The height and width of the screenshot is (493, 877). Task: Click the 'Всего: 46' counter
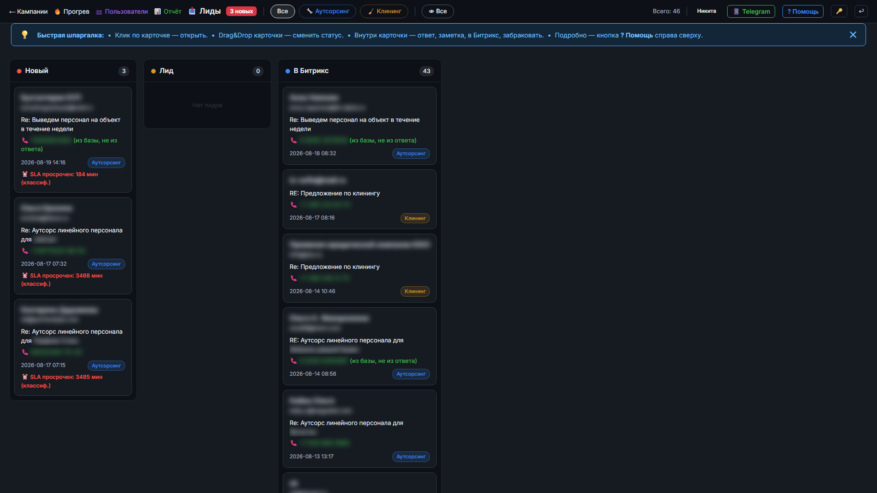[666, 11]
